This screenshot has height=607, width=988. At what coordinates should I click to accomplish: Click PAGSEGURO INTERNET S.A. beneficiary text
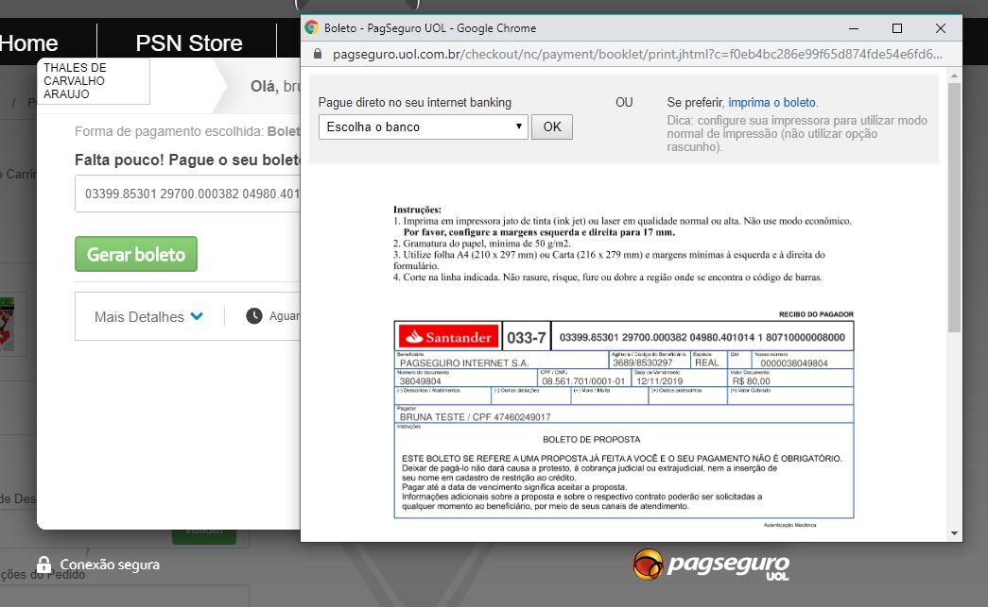(x=464, y=363)
